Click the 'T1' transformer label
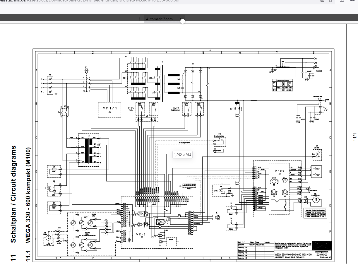 [162, 62]
